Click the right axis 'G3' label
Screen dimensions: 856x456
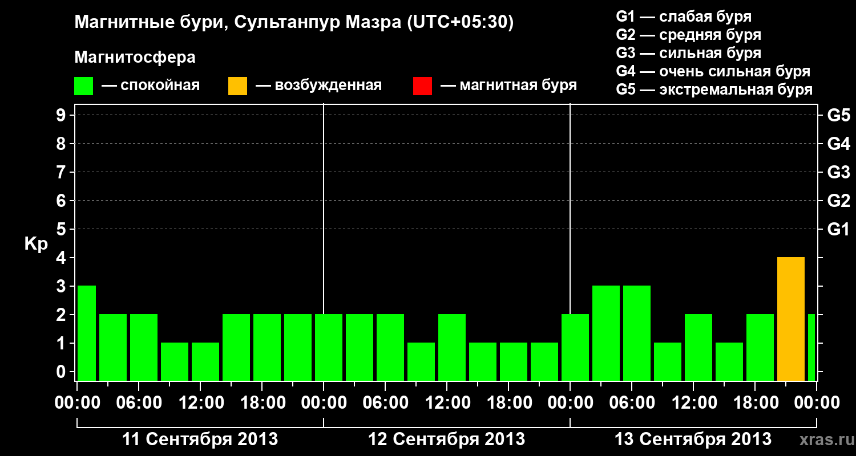[838, 173]
